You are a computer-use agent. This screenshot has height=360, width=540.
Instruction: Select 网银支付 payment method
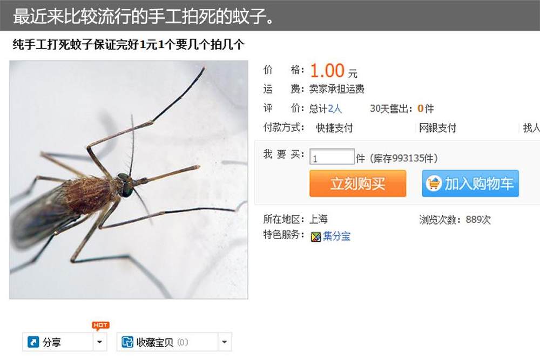click(x=437, y=128)
